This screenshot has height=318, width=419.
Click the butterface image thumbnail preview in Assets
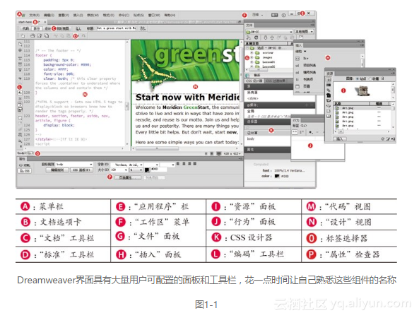[x=362, y=90]
